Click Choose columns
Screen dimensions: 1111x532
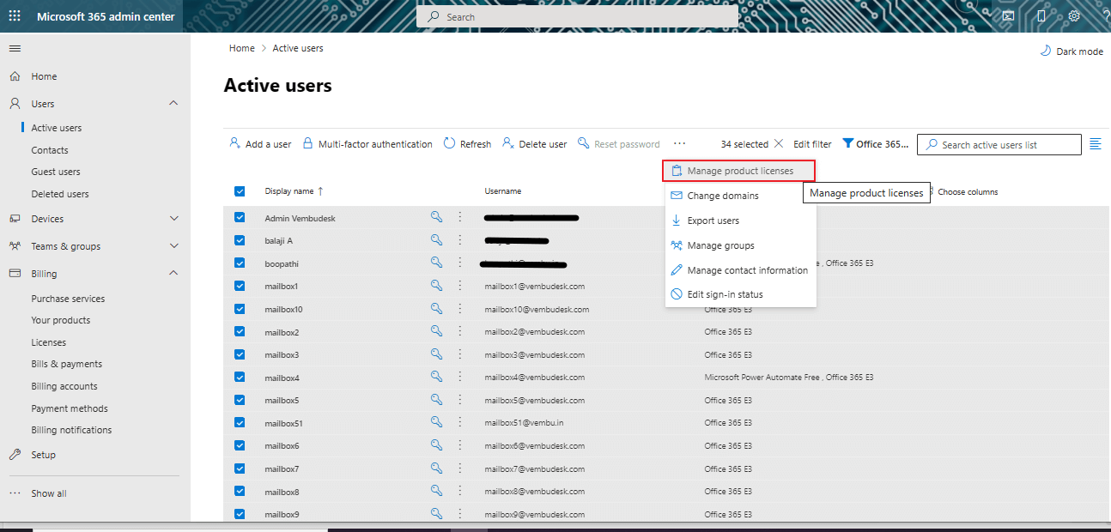coord(967,192)
